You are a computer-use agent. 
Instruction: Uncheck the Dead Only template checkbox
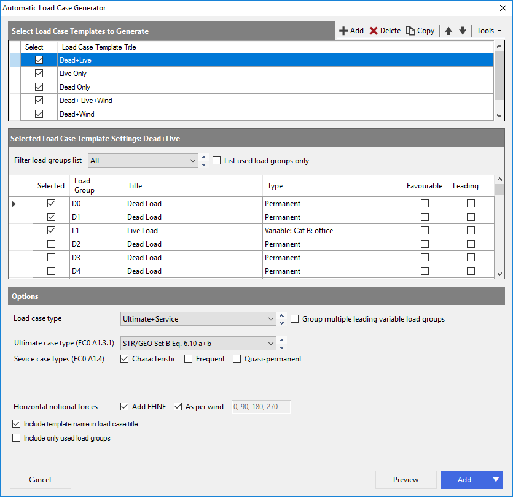click(x=39, y=87)
